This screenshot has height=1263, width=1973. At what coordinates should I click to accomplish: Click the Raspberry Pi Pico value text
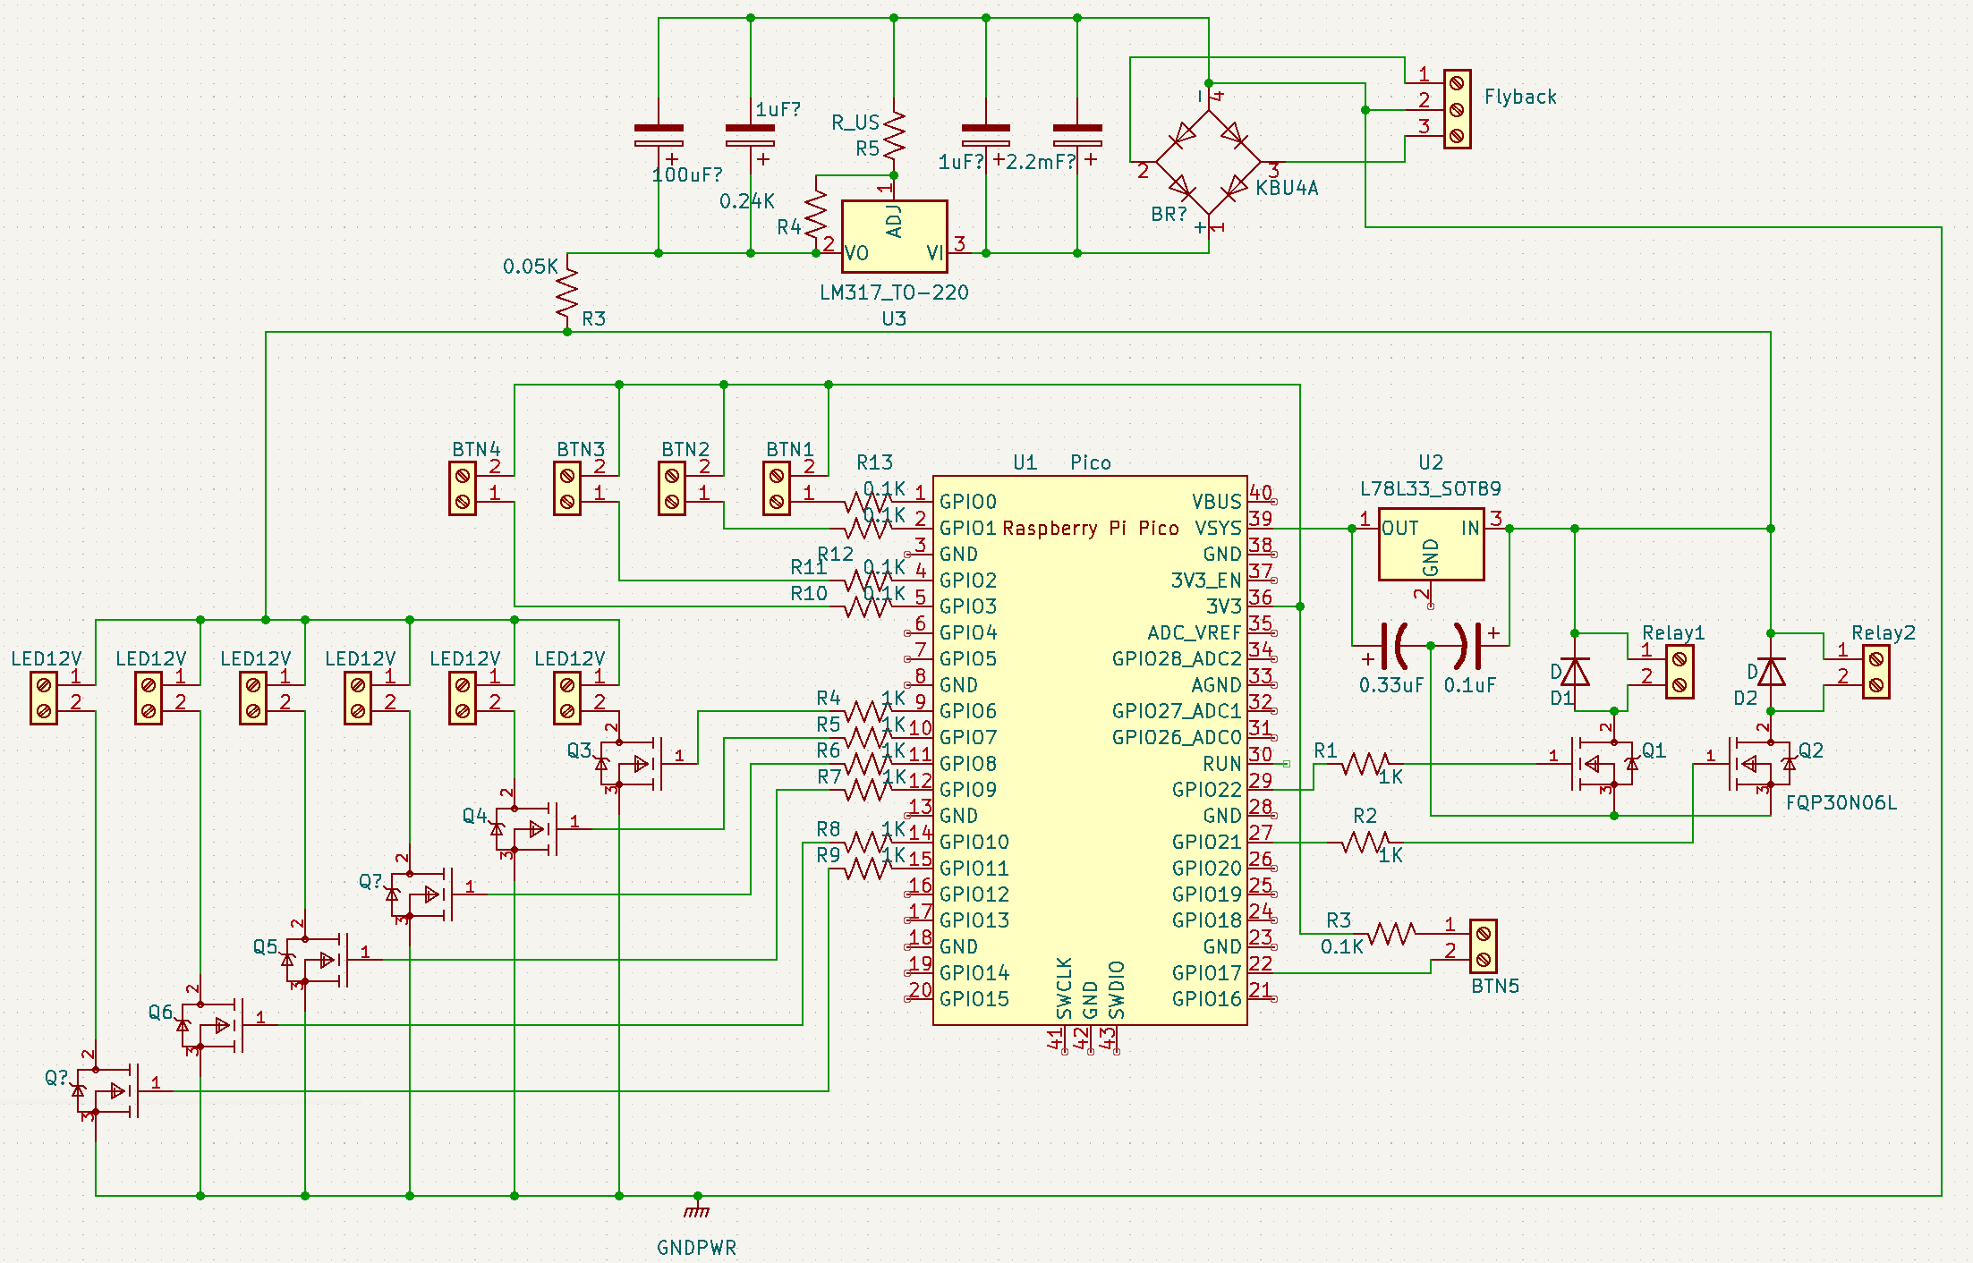point(1091,528)
